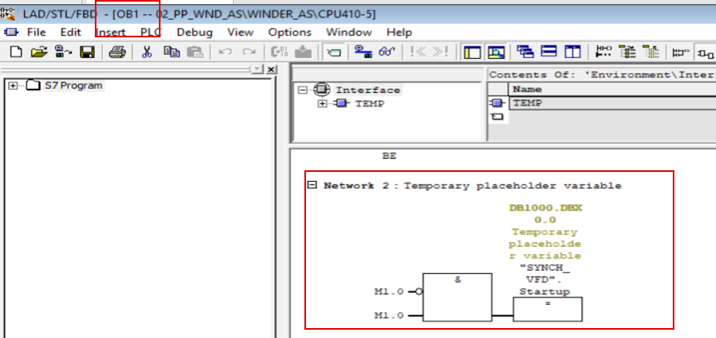Screen dimensions: 716x338
Task: Open the View menu
Action: (240, 32)
